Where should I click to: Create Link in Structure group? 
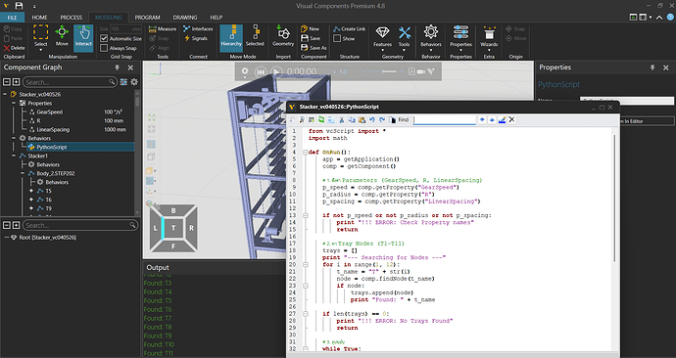point(349,28)
